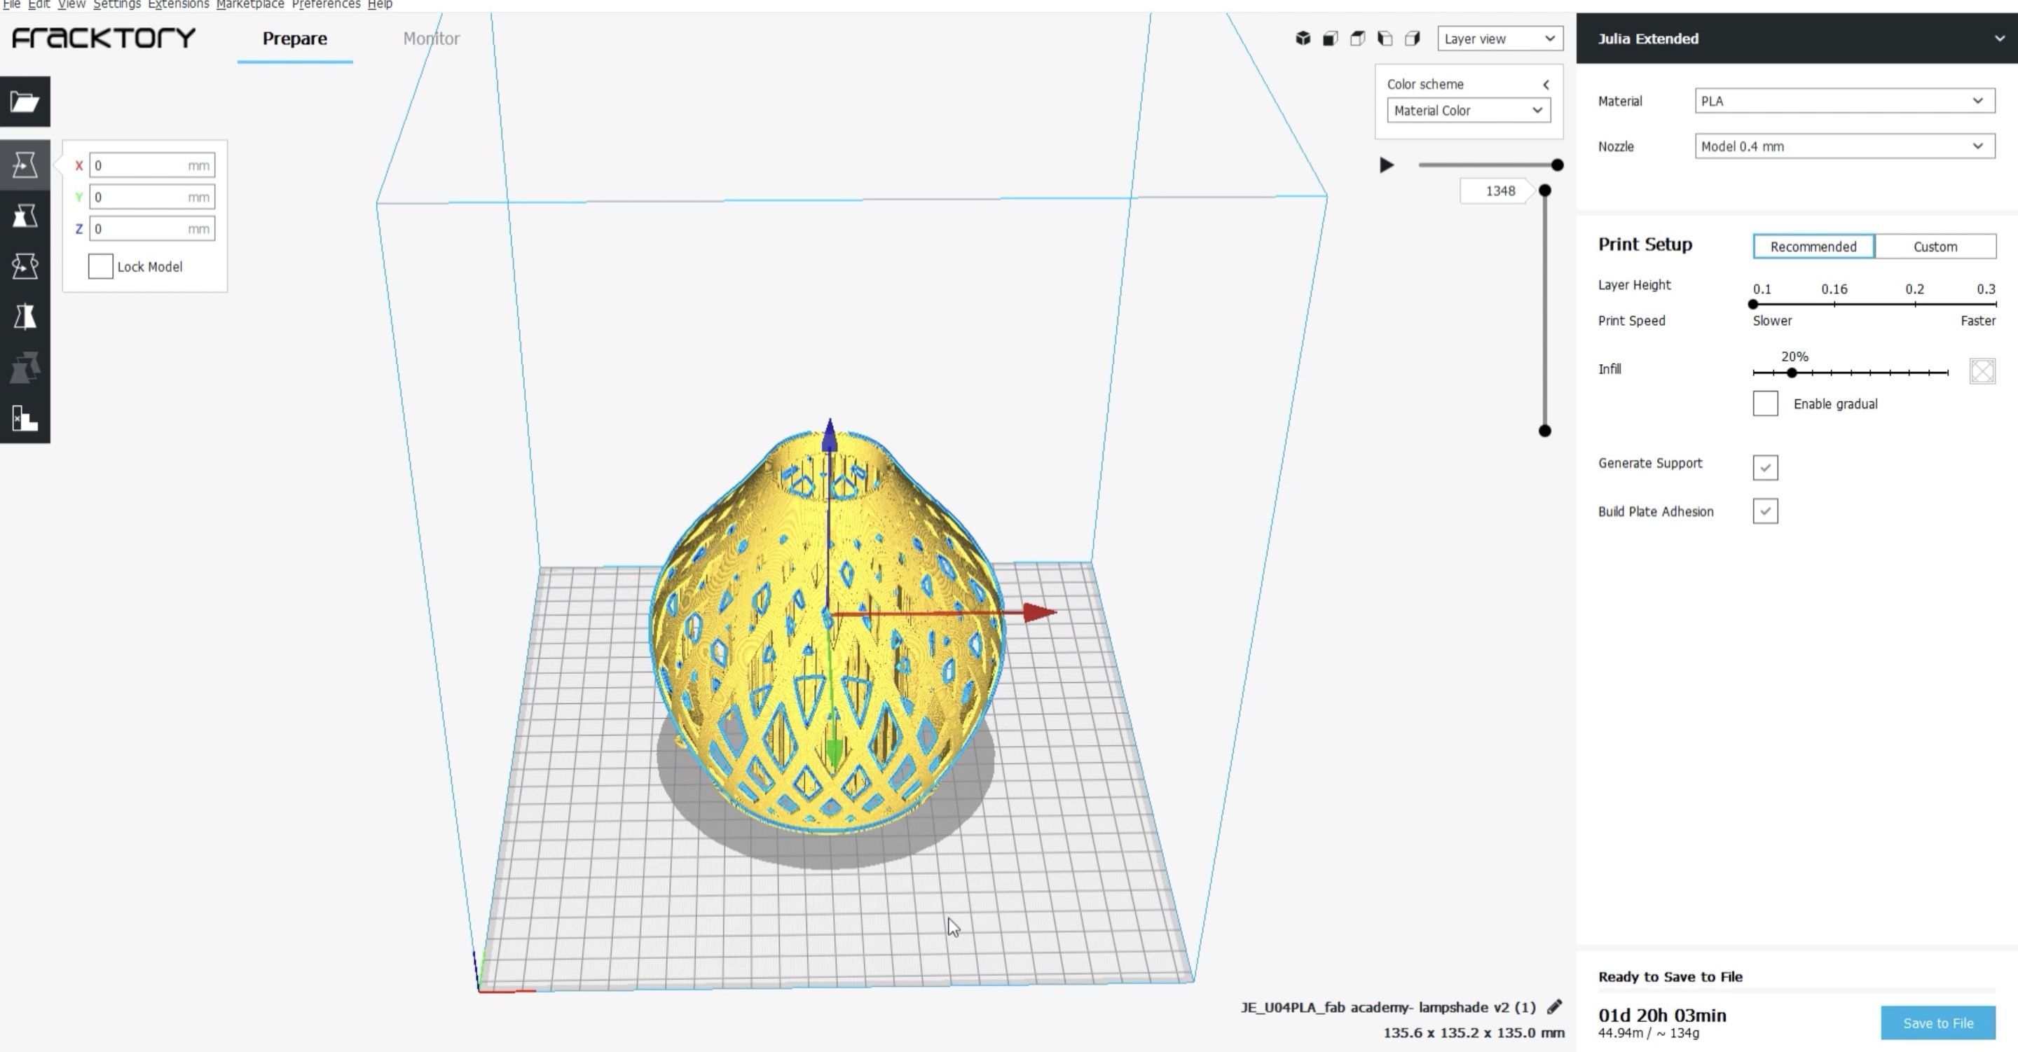Open file with the folder icon
This screenshot has width=2018, height=1052.
(25, 101)
